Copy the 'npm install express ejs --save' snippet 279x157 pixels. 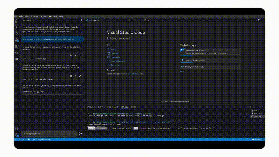click(71, 76)
